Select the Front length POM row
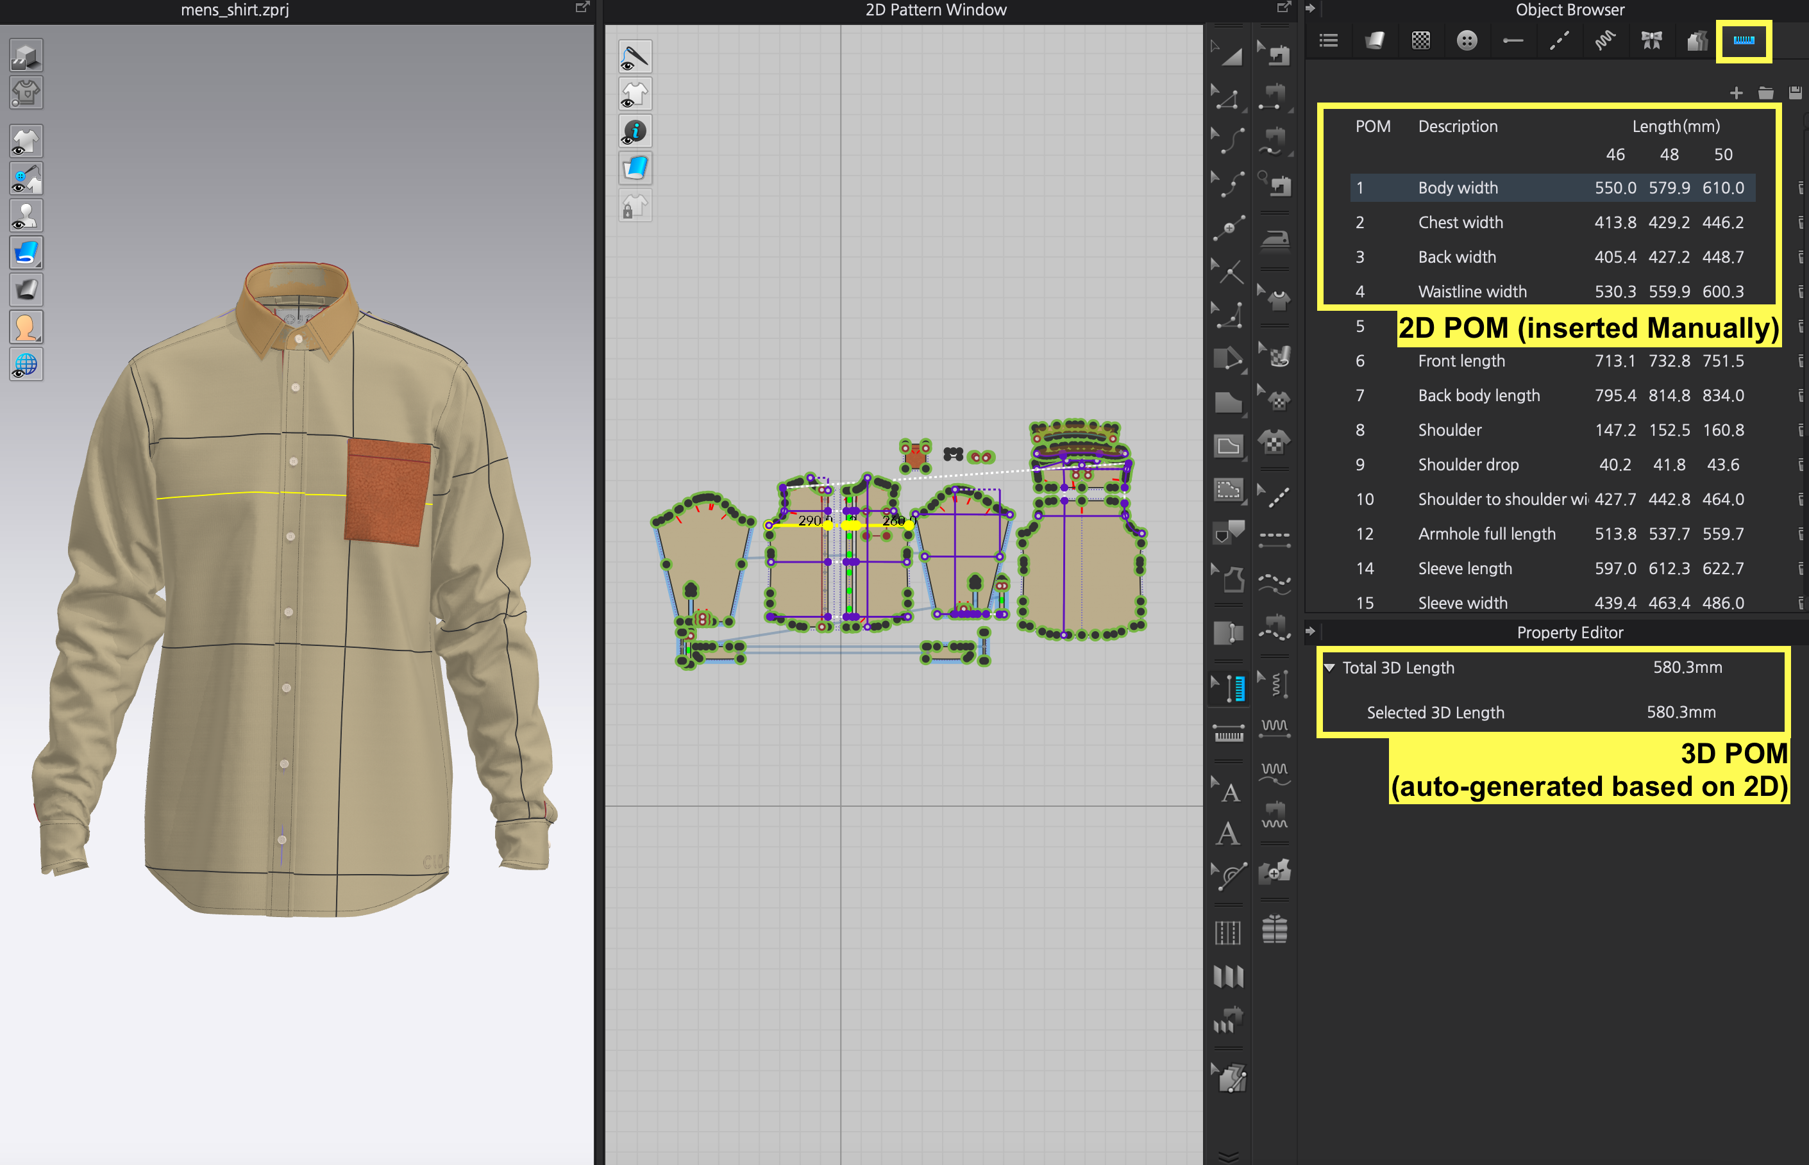Viewport: 1809px width, 1165px height. point(1552,361)
